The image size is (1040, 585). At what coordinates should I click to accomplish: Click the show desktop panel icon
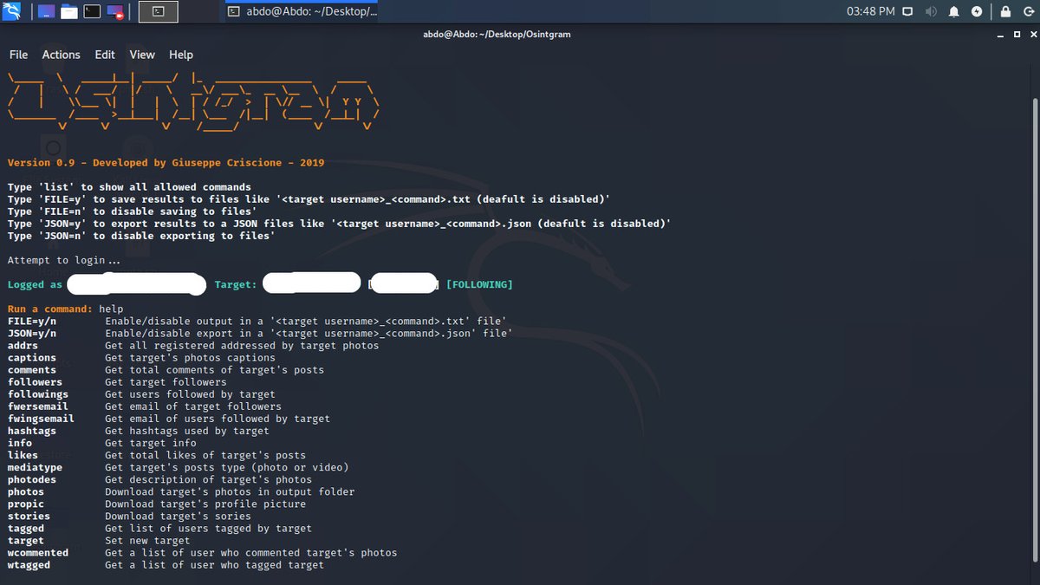click(46, 11)
